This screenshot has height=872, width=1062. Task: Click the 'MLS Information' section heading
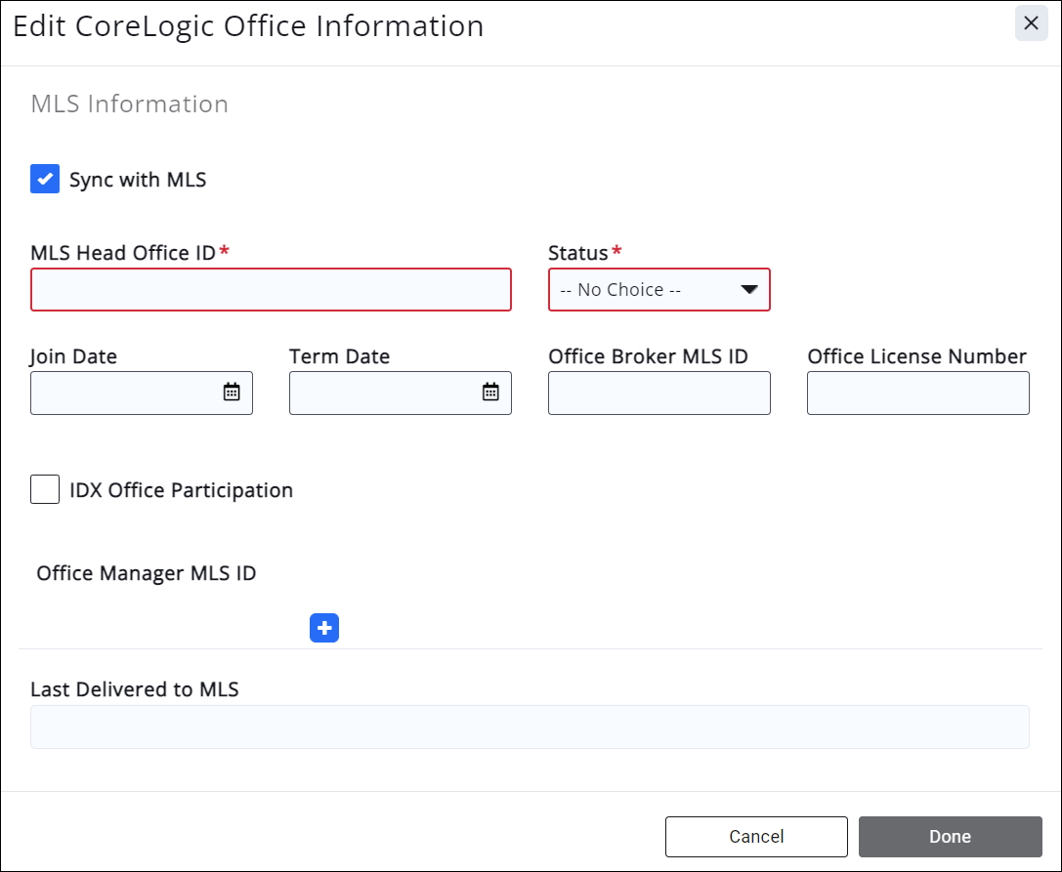(x=130, y=104)
